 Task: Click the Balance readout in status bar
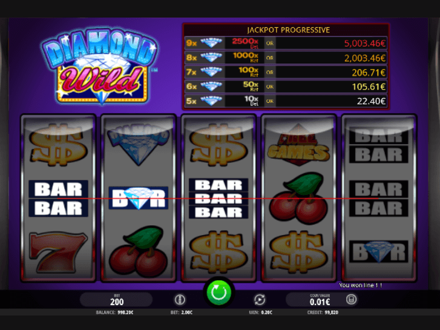tap(114, 312)
